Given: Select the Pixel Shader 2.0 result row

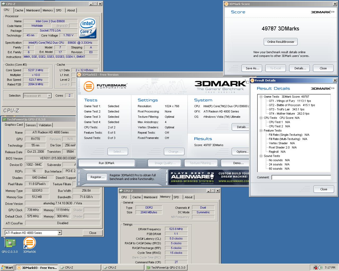Looking at the screenshot, I should tap(283, 147).
